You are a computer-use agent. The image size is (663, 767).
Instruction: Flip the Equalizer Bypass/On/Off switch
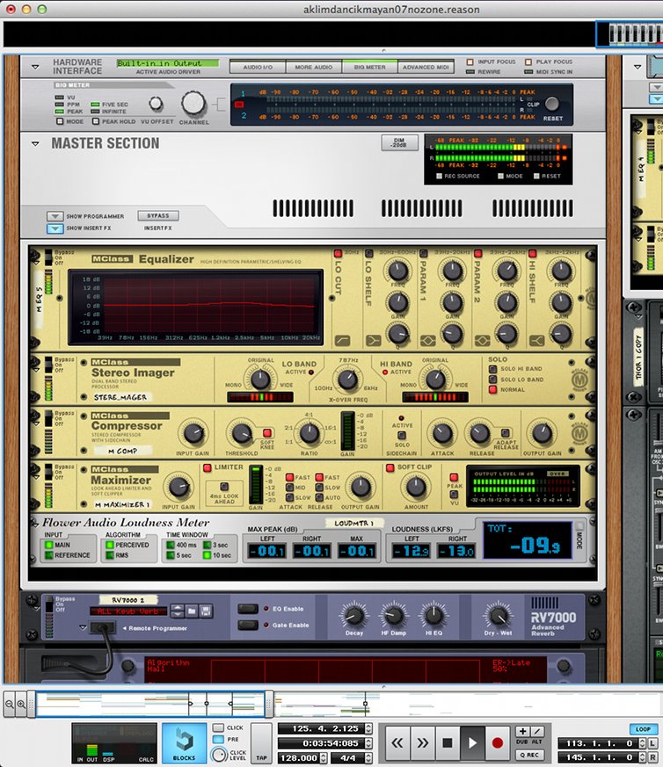tap(48, 257)
